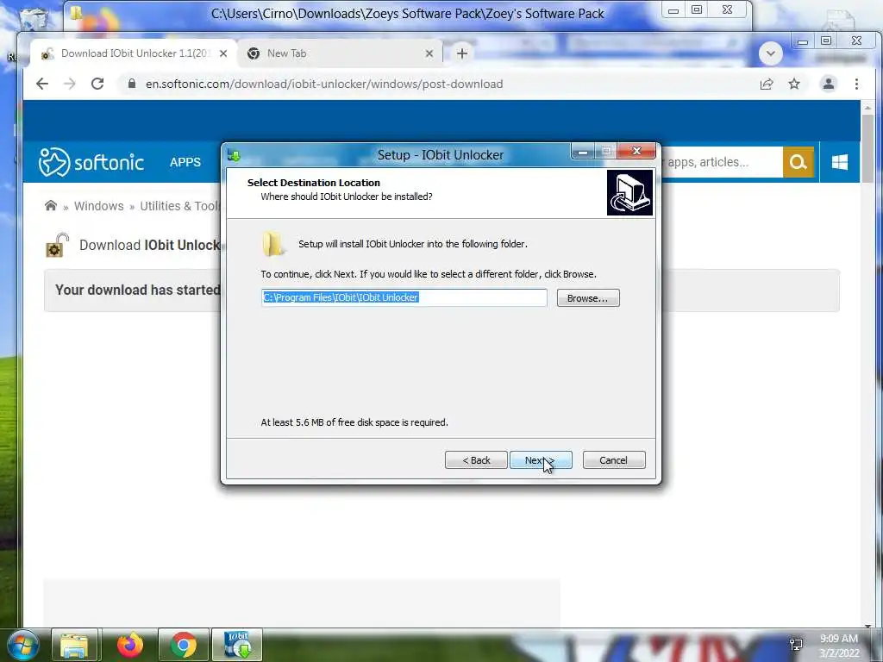The image size is (883, 662).
Task: Click the setup dialog title bar icon
Action: tap(234, 155)
